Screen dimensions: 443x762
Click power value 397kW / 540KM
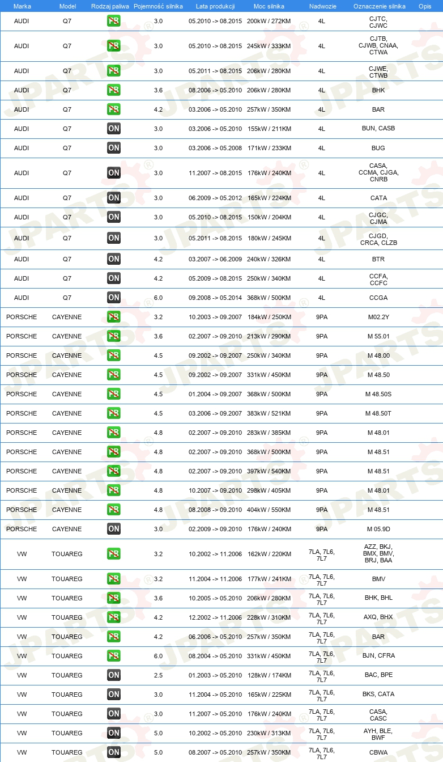point(269,471)
